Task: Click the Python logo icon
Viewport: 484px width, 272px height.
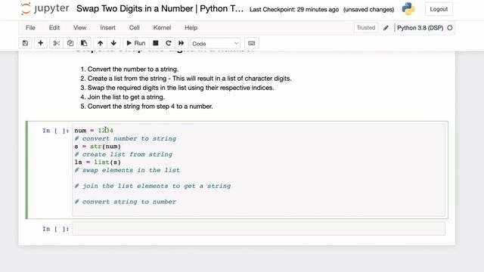Action: click(x=408, y=9)
